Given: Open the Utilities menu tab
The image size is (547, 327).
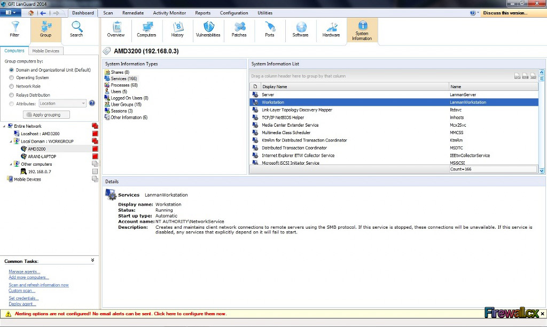Looking at the screenshot, I should coord(265,13).
